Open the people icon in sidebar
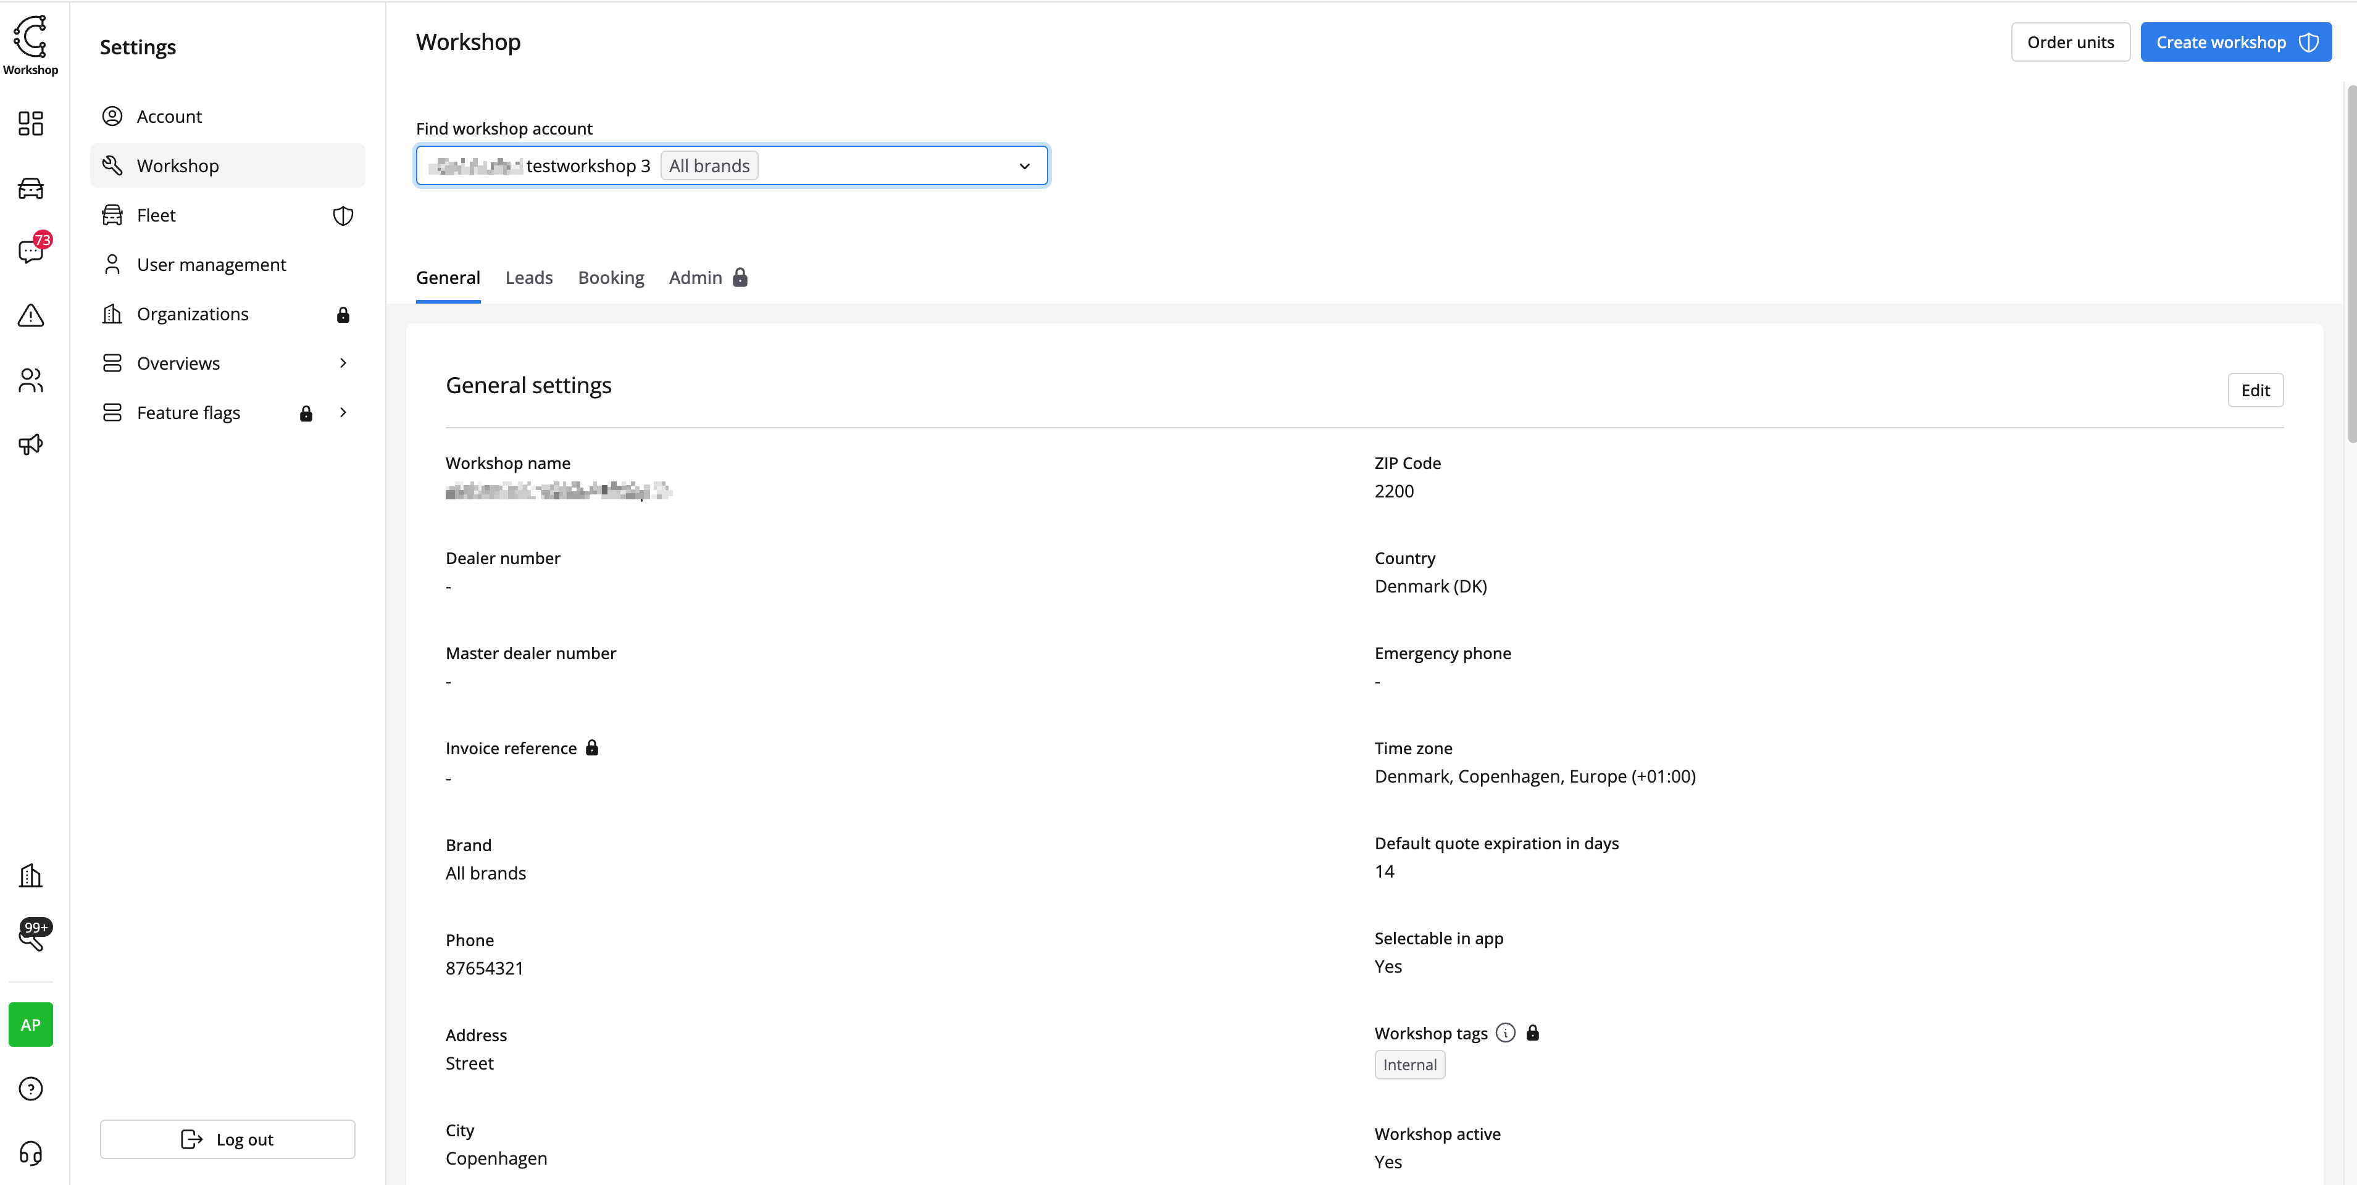 pos(30,380)
